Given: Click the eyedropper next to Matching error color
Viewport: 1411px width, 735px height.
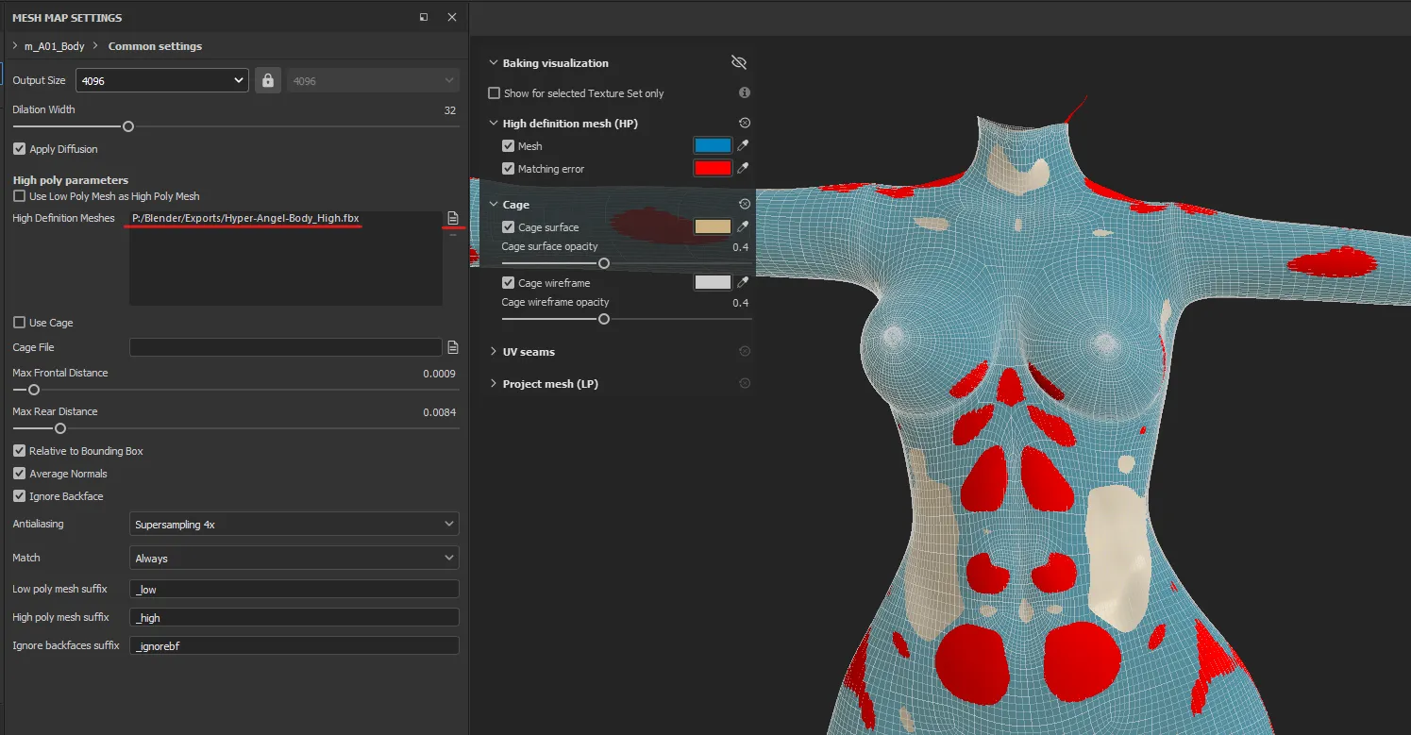Looking at the screenshot, I should [744, 168].
